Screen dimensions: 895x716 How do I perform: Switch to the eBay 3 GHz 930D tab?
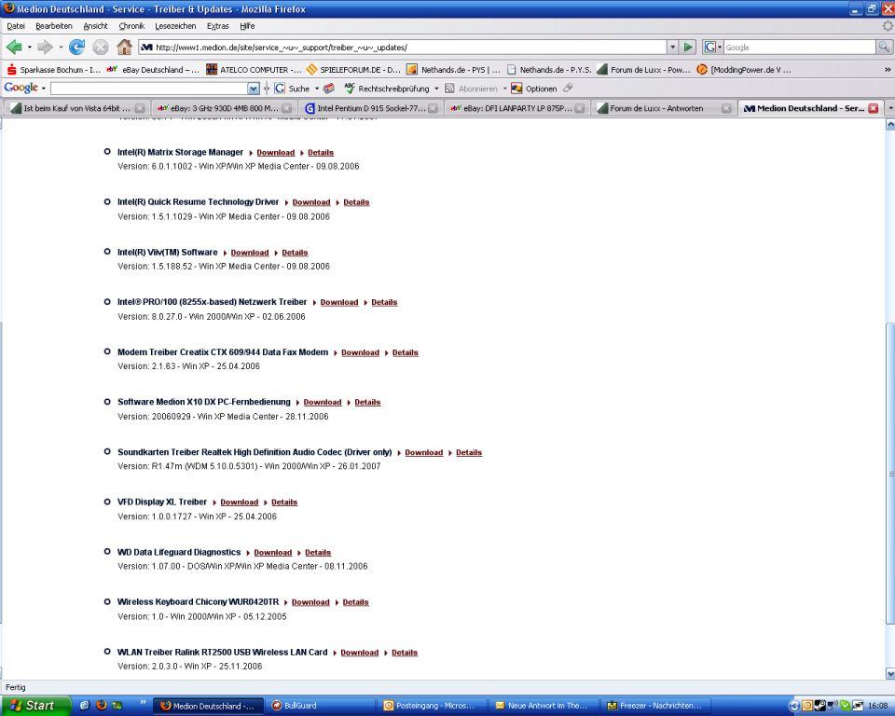pyautogui.click(x=224, y=108)
